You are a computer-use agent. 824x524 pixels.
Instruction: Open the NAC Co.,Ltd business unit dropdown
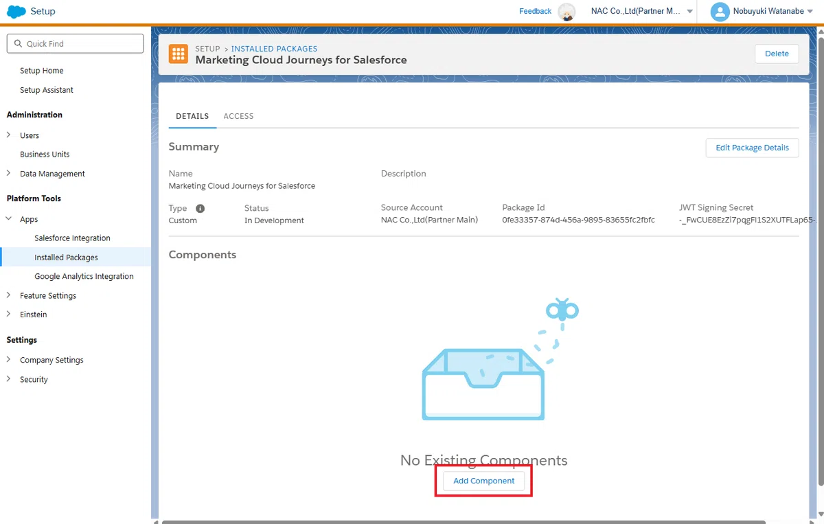click(x=642, y=11)
